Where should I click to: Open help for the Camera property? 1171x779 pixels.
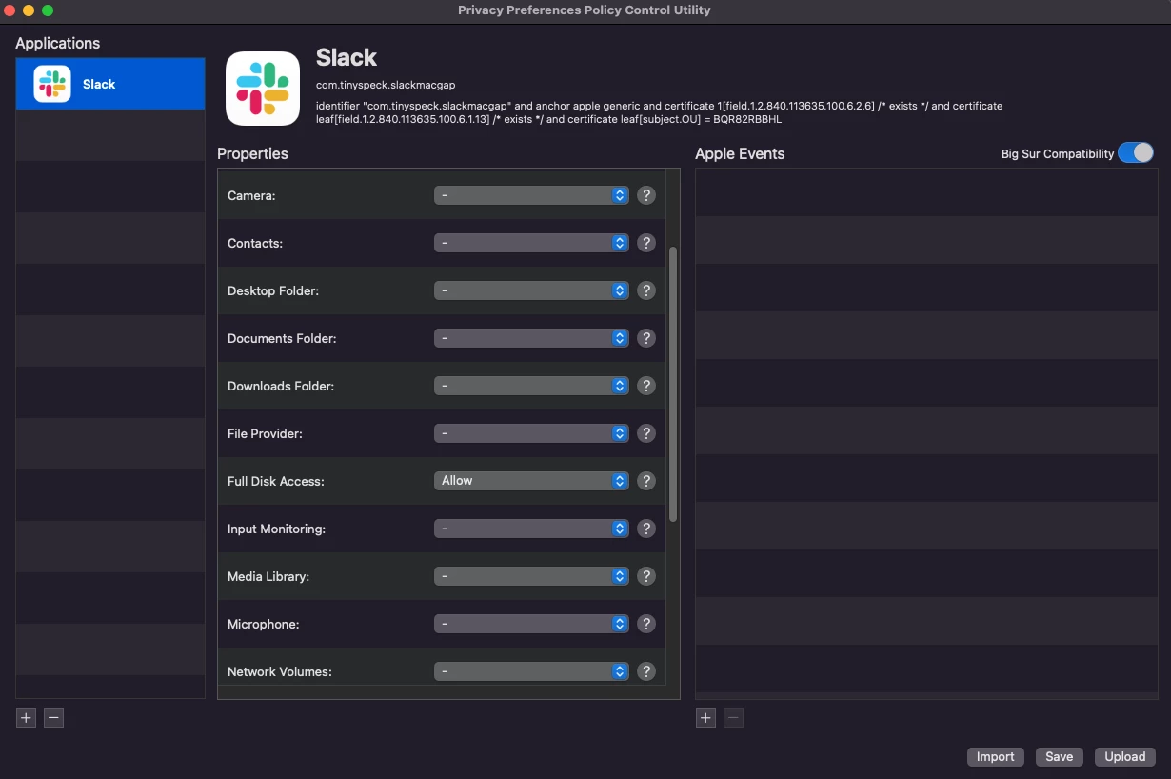[x=646, y=195]
